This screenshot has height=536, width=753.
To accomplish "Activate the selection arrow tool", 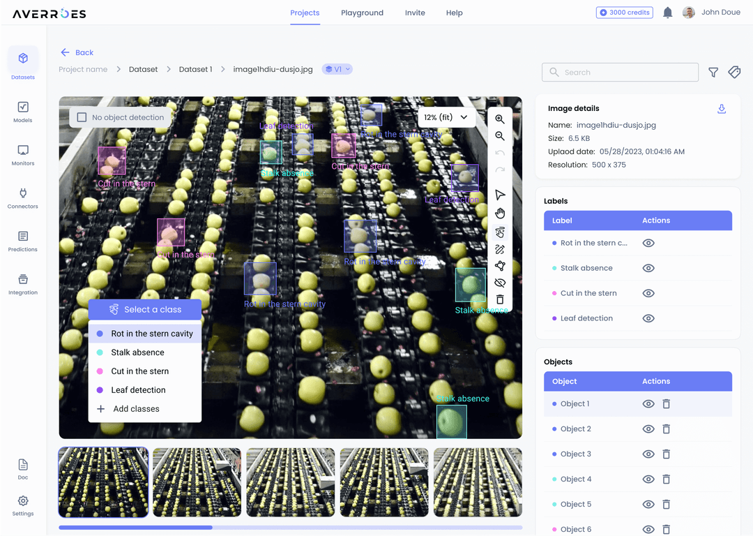I will tap(500, 195).
